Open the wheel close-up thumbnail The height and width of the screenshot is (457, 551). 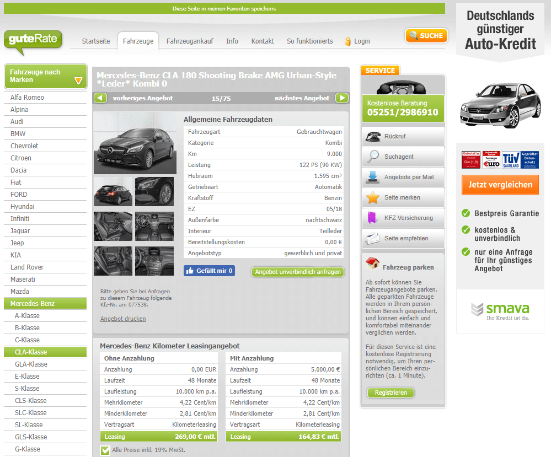pyautogui.click(x=154, y=191)
